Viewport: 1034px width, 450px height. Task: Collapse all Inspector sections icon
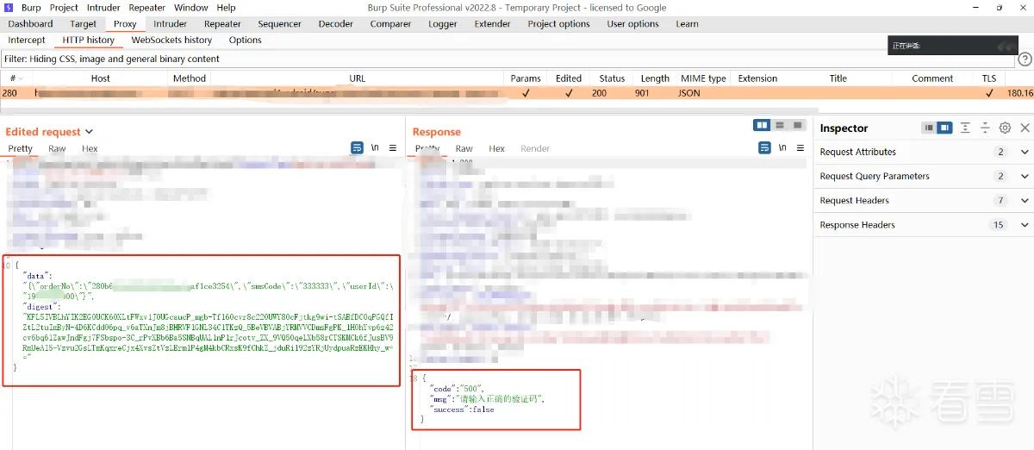pos(985,128)
